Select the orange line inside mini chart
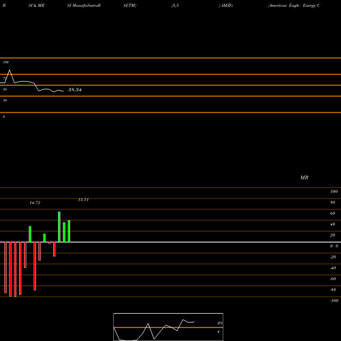This screenshot has width=341, height=341. (168, 327)
